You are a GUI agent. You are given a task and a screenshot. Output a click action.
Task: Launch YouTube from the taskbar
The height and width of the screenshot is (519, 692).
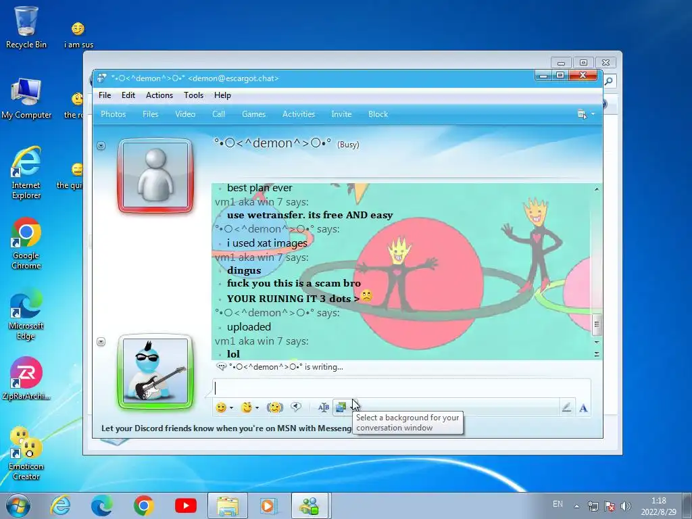click(186, 505)
